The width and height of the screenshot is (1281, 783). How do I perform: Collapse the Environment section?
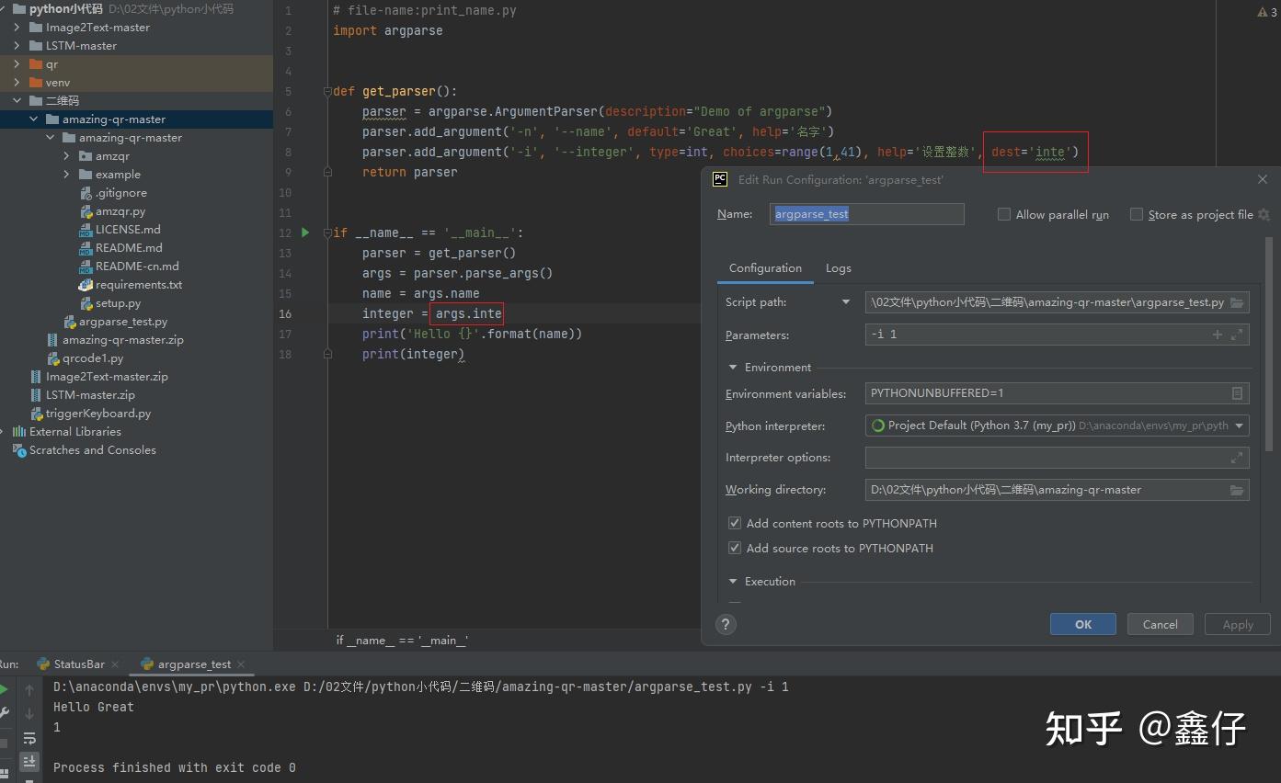733,367
